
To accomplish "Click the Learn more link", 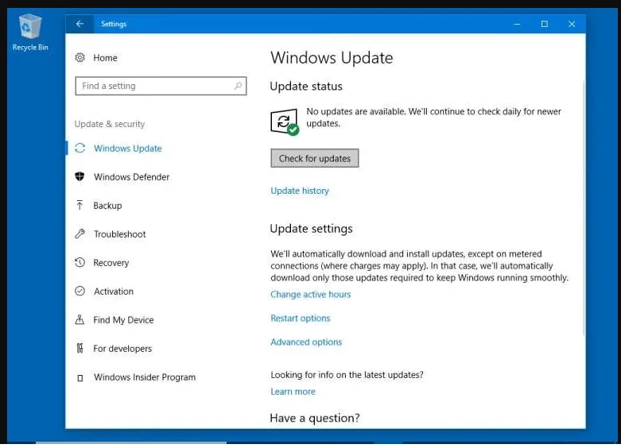I will point(293,391).
